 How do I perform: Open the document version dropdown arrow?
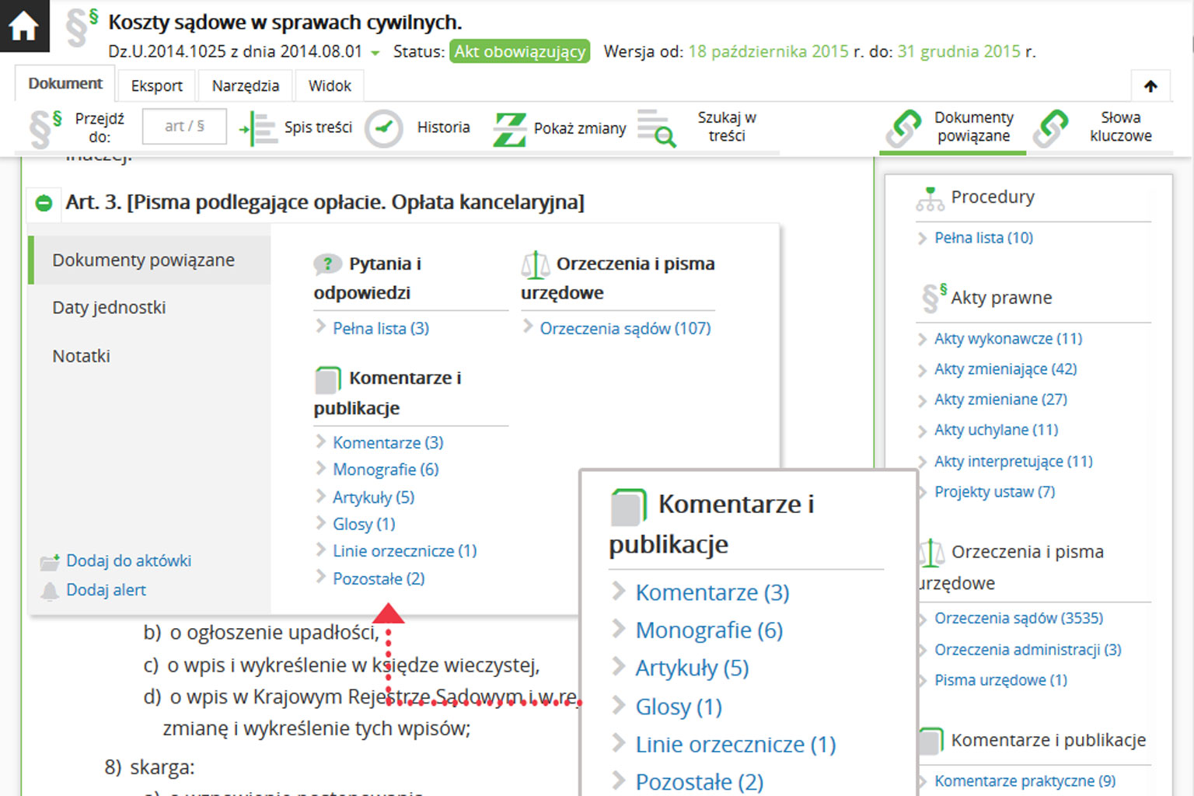(375, 53)
